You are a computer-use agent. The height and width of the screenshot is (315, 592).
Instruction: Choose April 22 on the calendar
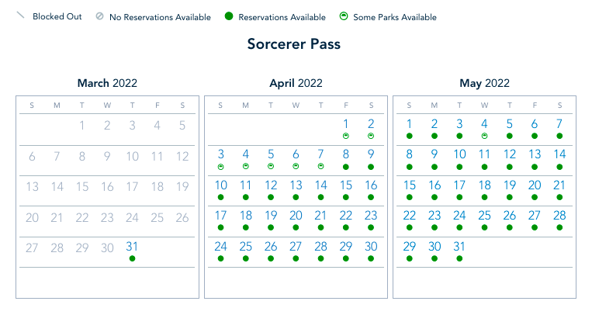pos(346,216)
